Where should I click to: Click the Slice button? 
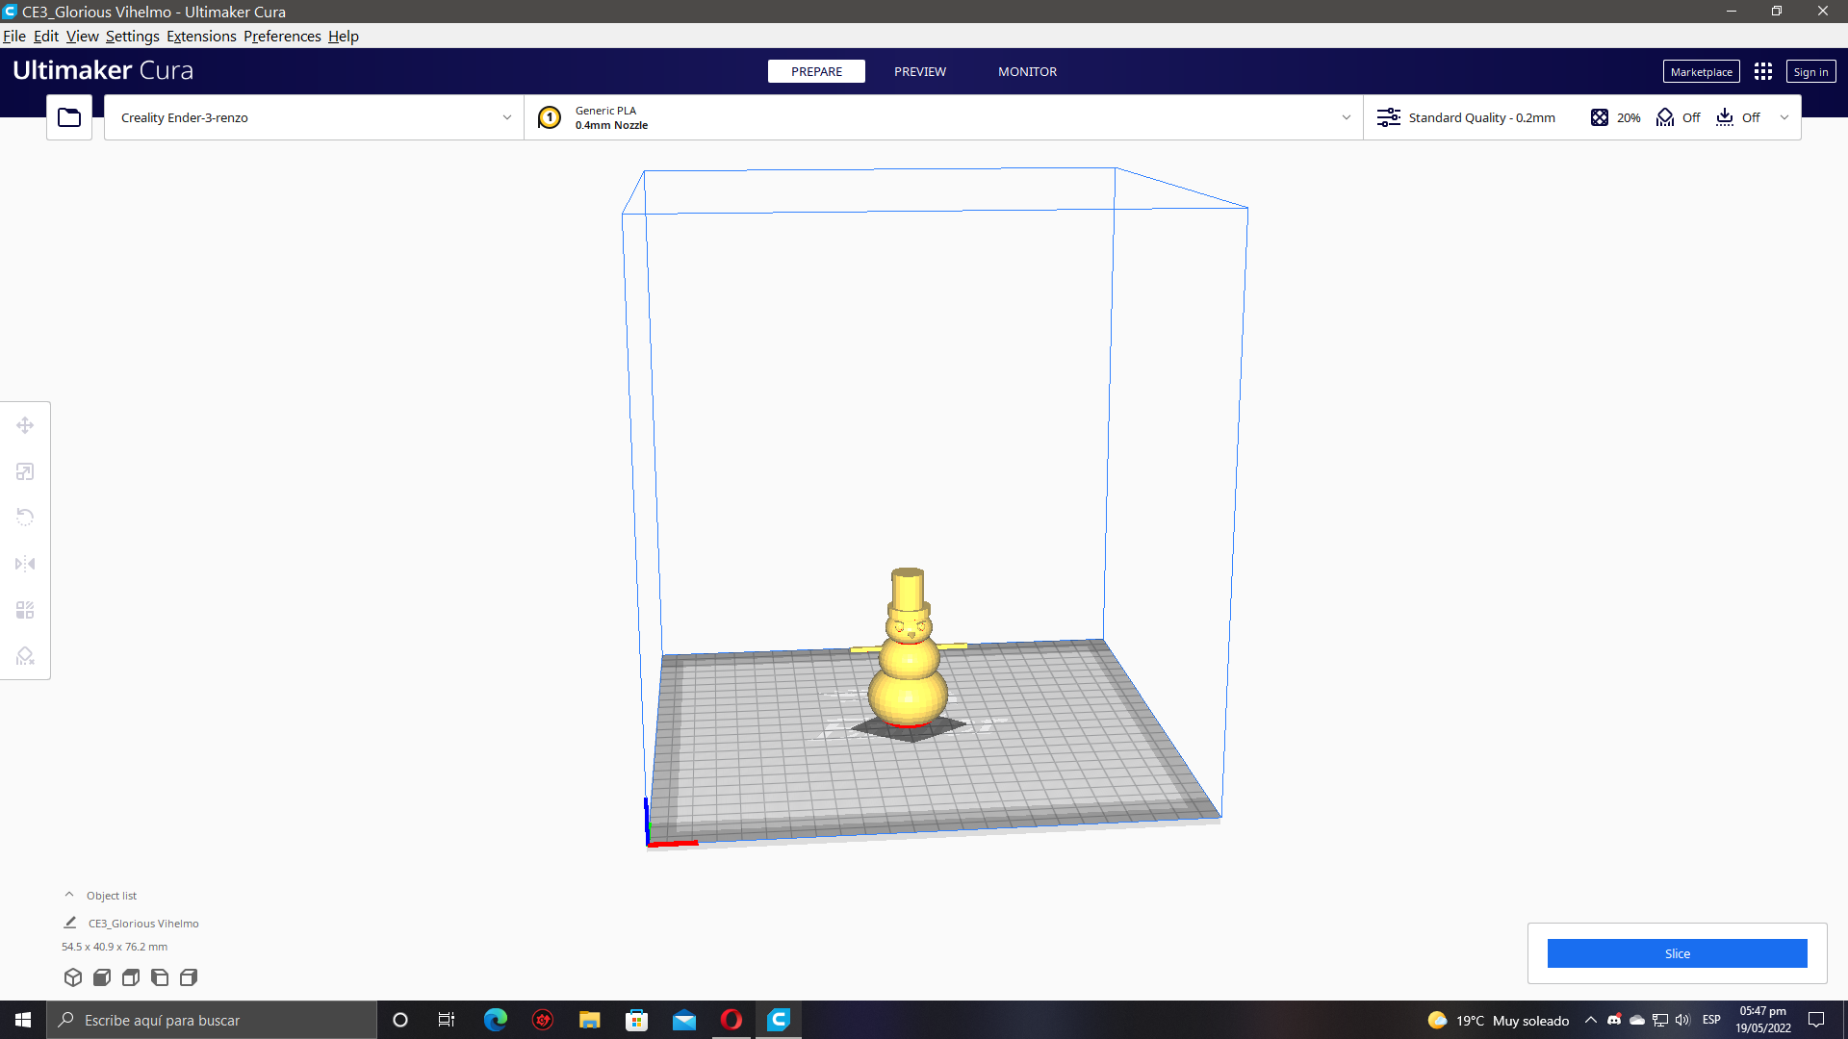point(1677,953)
